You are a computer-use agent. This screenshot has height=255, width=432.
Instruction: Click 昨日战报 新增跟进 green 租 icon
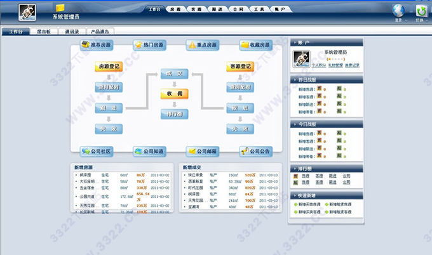(339, 103)
